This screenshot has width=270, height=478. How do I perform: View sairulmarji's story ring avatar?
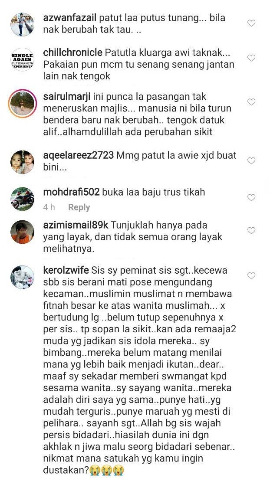(x=22, y=104)
